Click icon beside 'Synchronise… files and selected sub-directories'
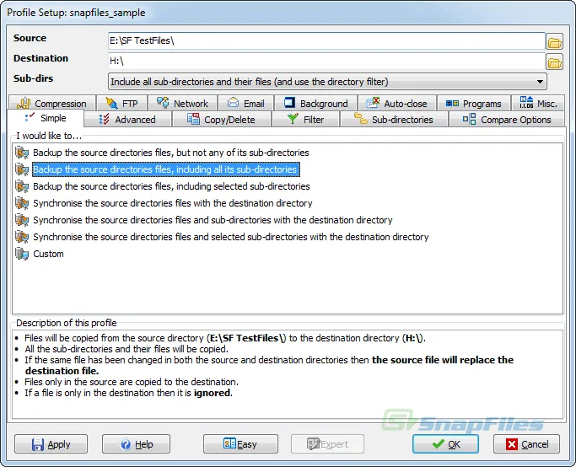This screenshot has height=467, width=576. (x=22, y=237)
